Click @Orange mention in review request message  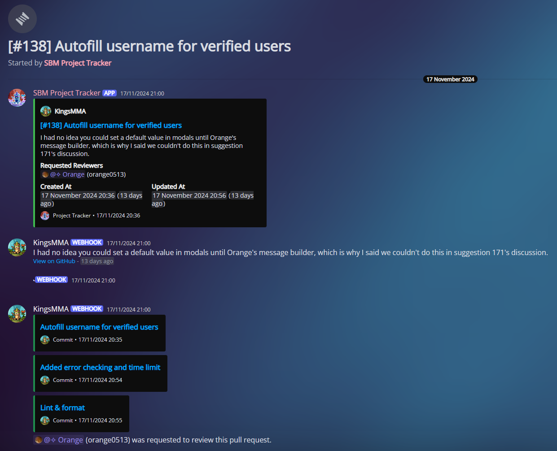63,440
